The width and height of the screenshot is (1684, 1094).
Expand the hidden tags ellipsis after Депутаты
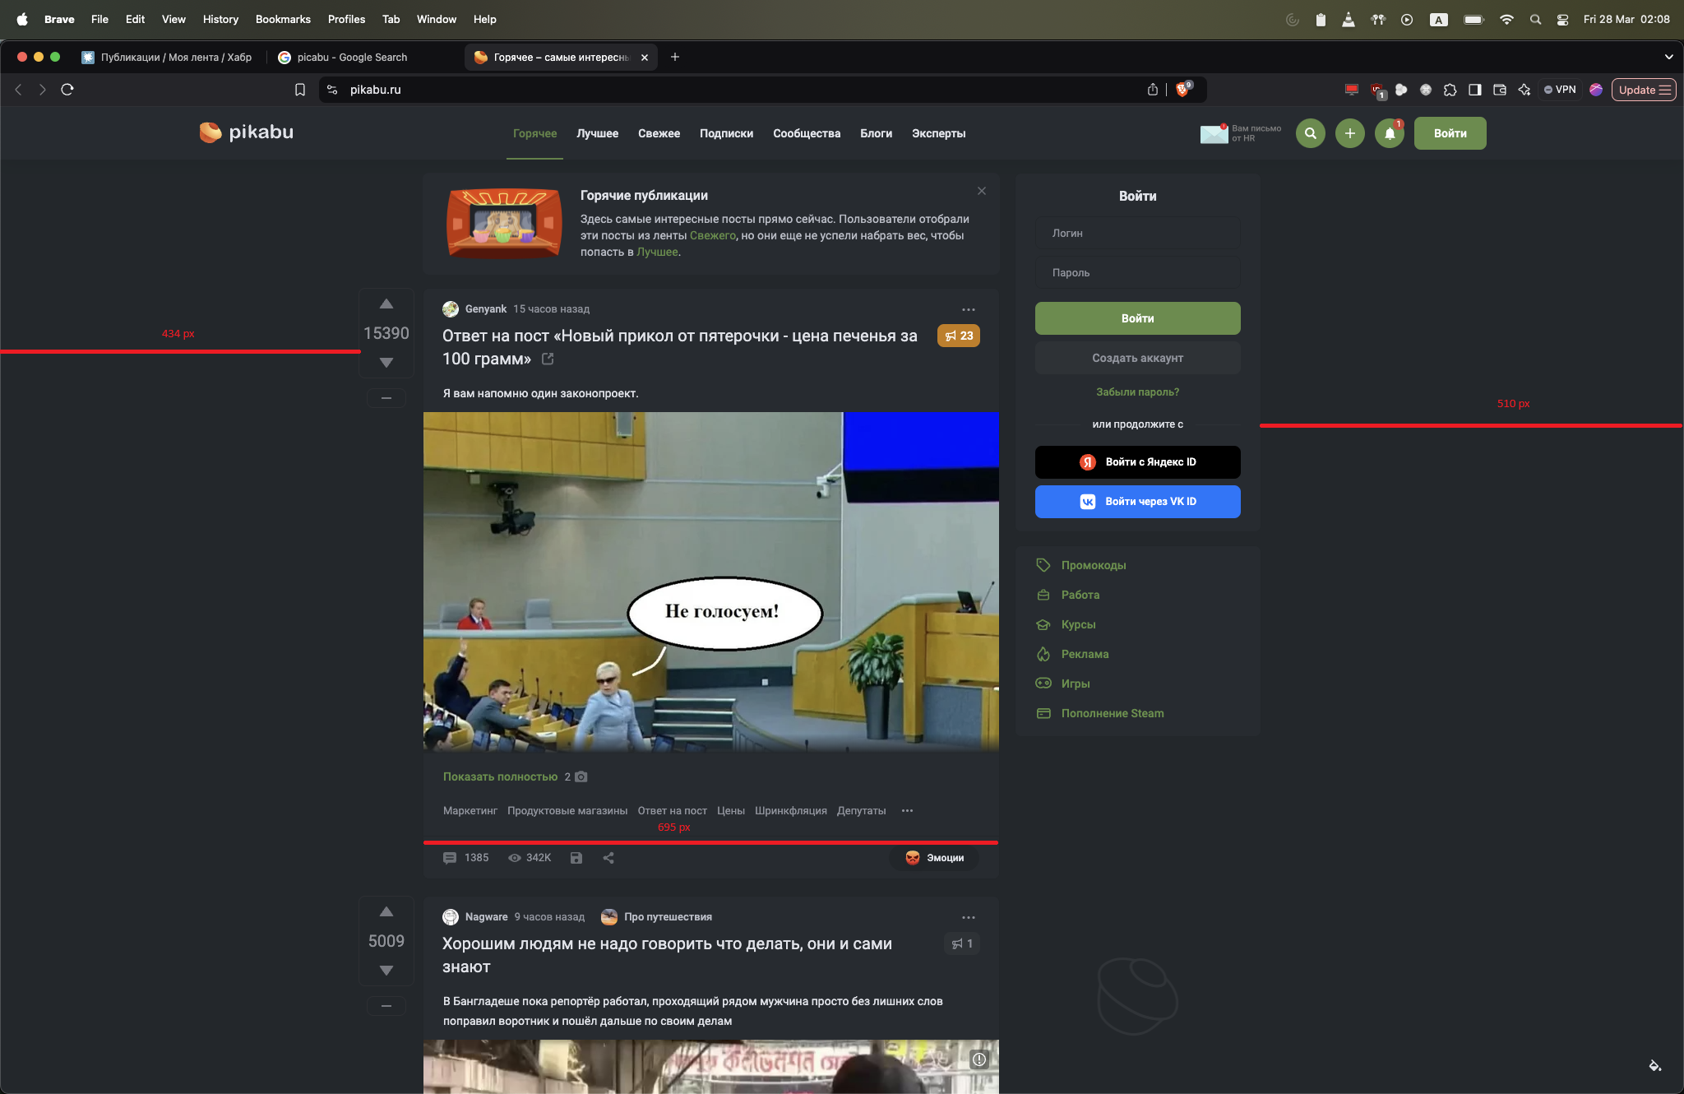(907, 811)
